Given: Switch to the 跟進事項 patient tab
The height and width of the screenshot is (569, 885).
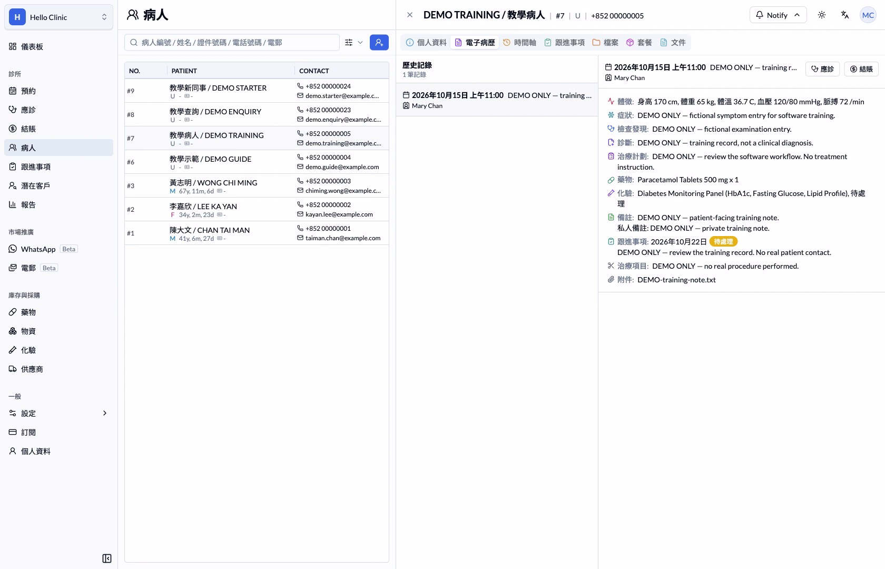Looking at the screenshot, I should (x=564, y=43).
